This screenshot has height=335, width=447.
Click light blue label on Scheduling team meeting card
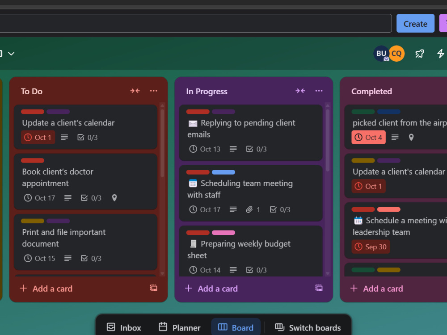click(223, 172)
